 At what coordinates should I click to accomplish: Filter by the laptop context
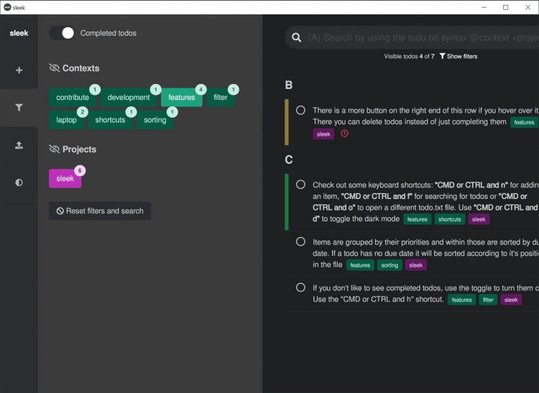(x=67, y=120)
